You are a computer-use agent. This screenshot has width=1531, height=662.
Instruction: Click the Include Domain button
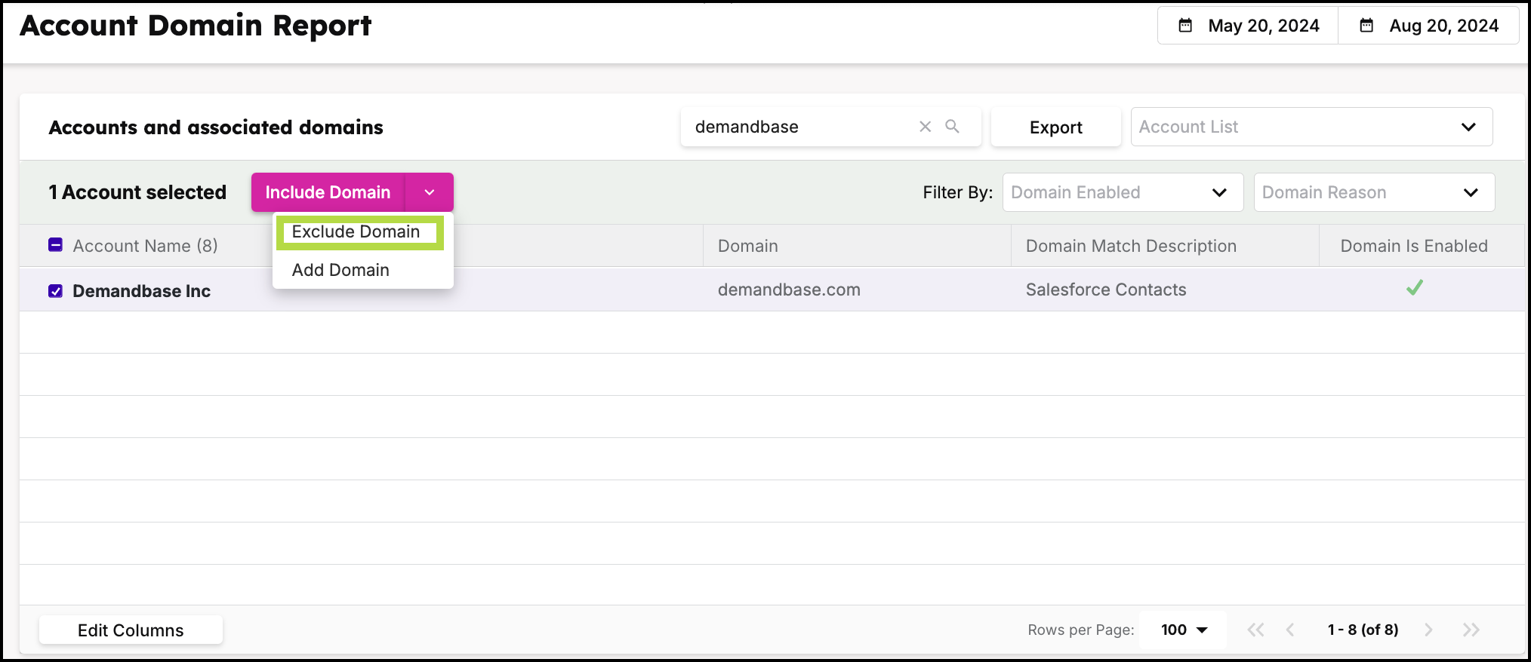(x=328, y=192)
